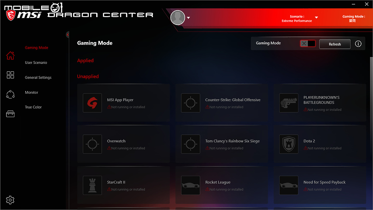Open the four-squares apps grid icon

[x=10, y=75]
